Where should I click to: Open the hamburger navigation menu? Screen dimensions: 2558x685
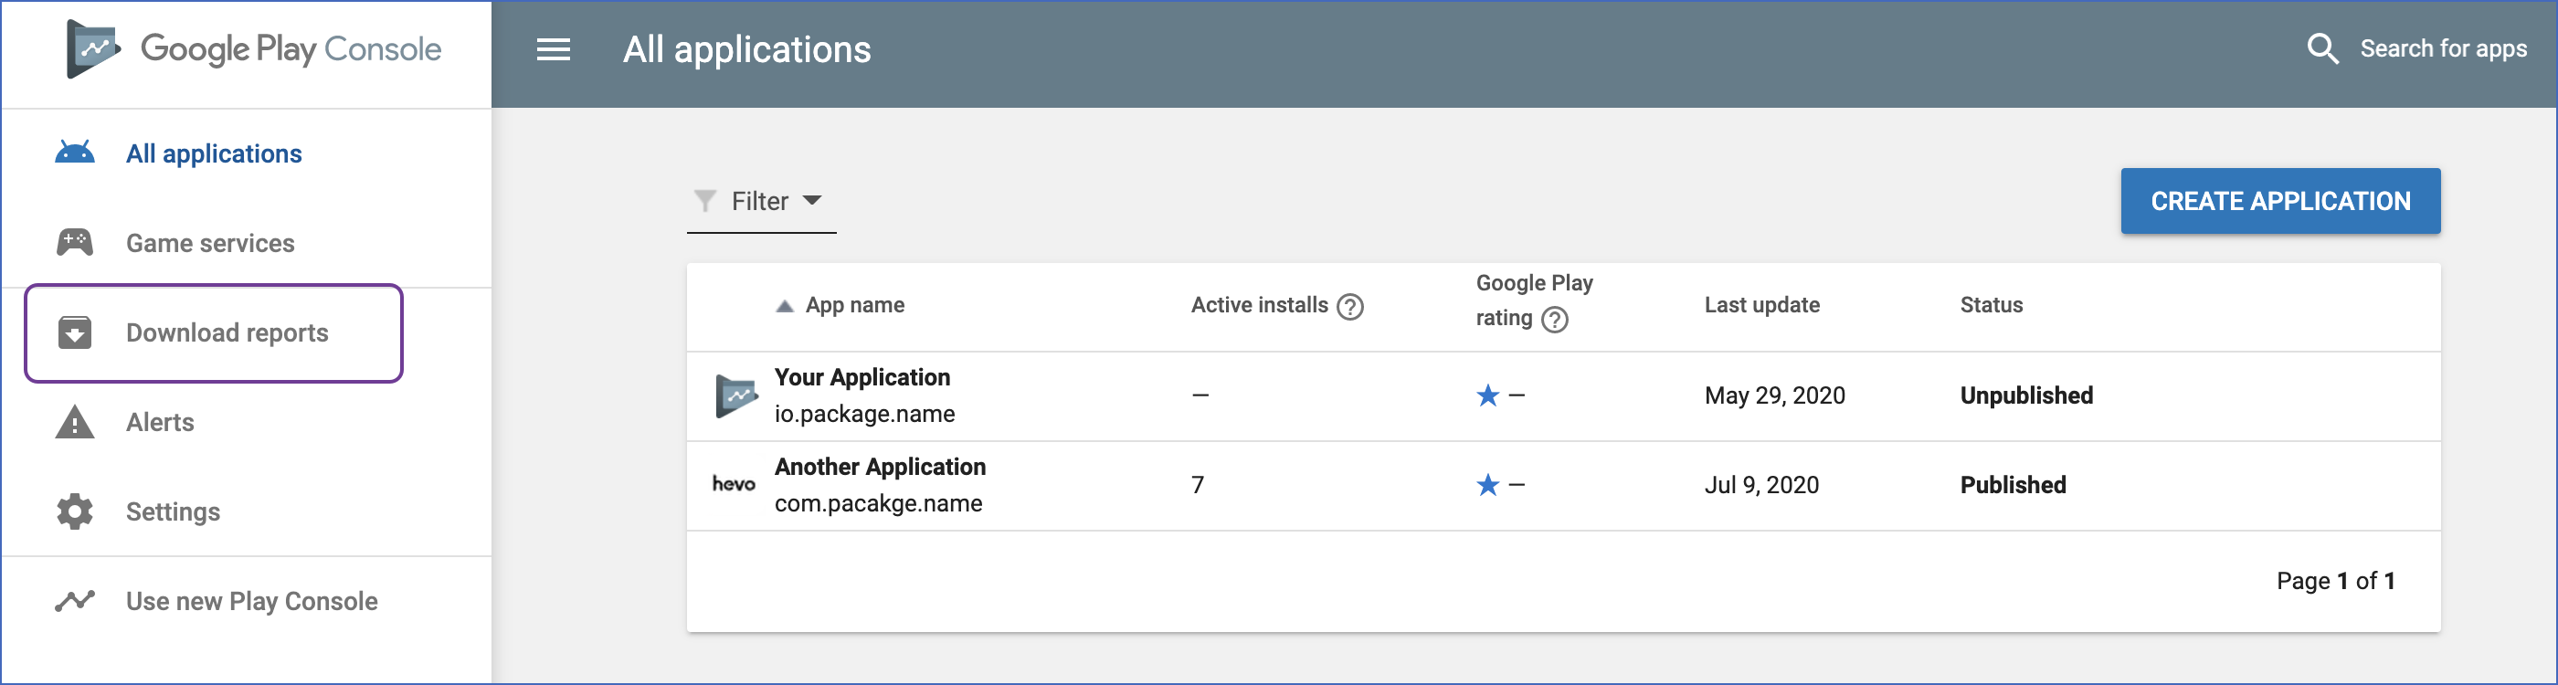click(x=553, y=49)
